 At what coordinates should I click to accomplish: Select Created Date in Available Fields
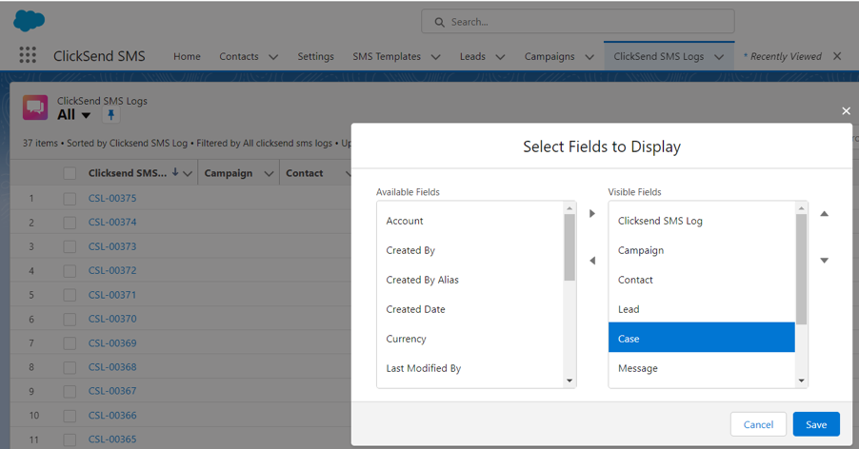coord(470,309)
